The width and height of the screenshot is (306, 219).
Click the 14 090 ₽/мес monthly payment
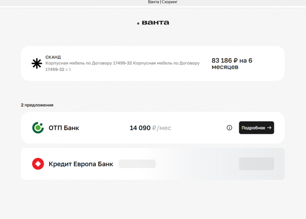point(150,128)
